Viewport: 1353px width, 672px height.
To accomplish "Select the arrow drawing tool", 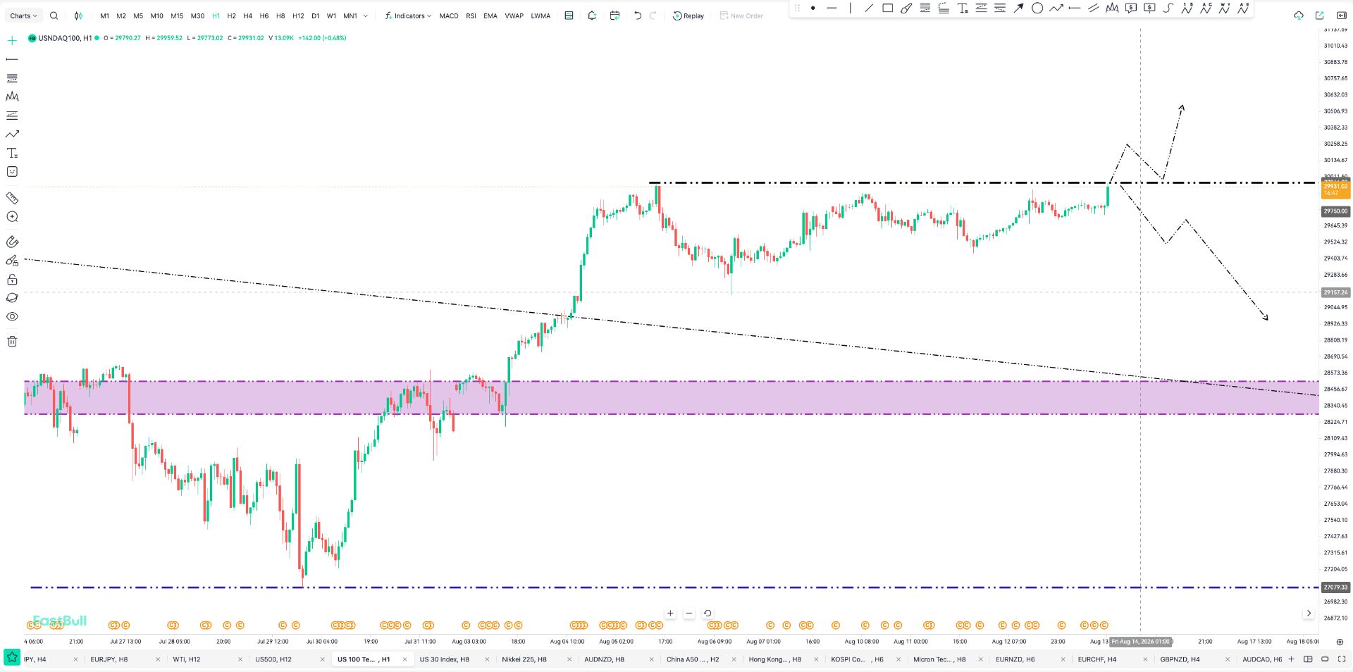I will 1018,8.
